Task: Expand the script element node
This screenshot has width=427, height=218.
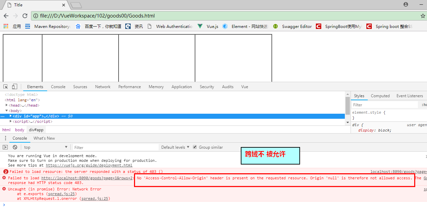Action: [x=11, y=121]
